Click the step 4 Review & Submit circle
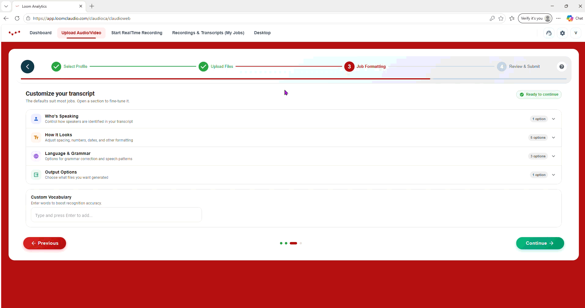585x308 pixels. tap(502, 67)
